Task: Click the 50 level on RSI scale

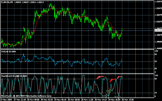Action: [x=156, y=61]
